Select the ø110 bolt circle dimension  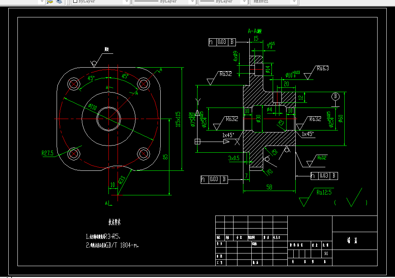93,107
